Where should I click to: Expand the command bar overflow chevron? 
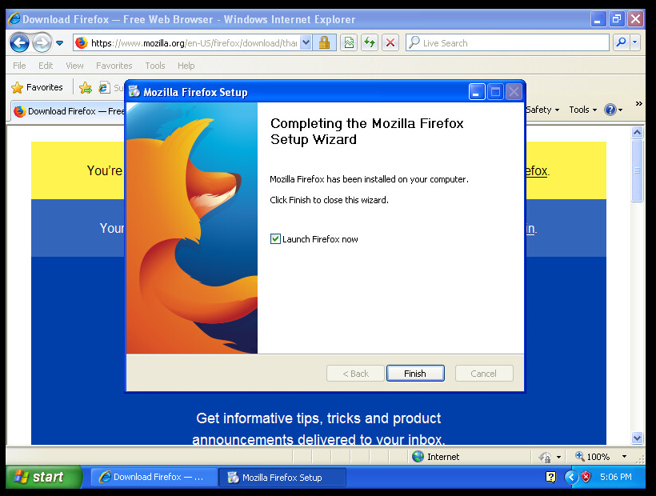pos(638,104)
